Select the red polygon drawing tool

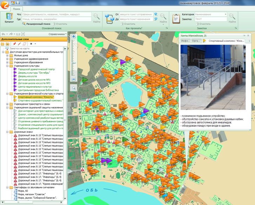tap(25, 44)
